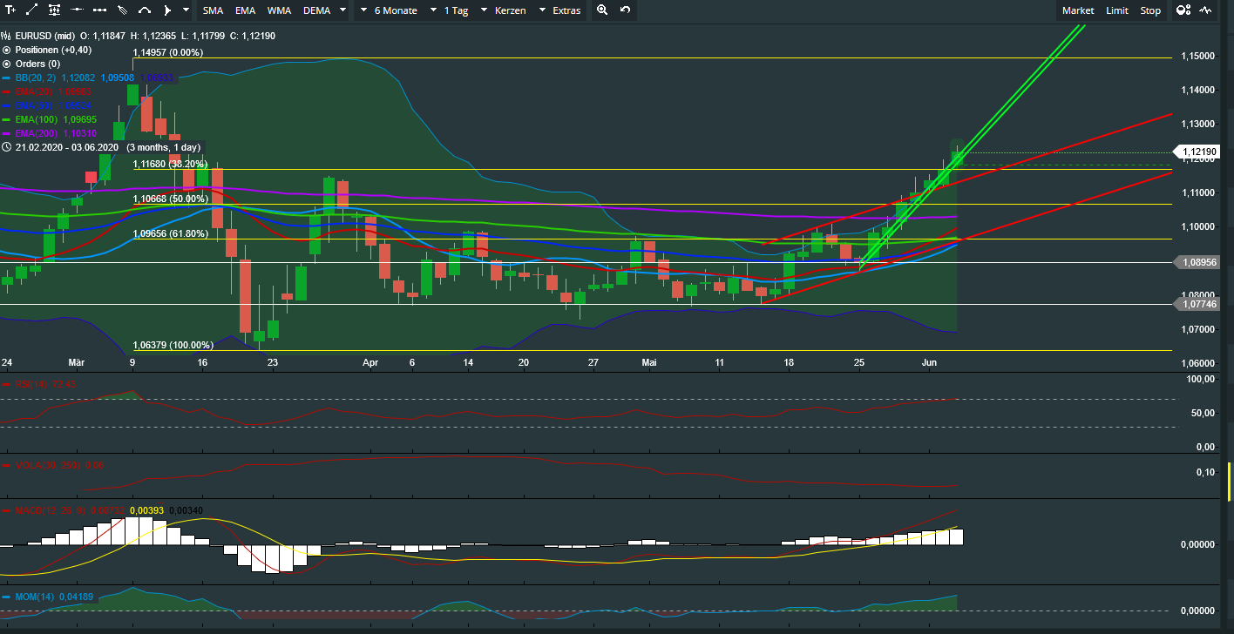
Task: Open the drawing tools dropdown arrow
Action: click(186, 10)
